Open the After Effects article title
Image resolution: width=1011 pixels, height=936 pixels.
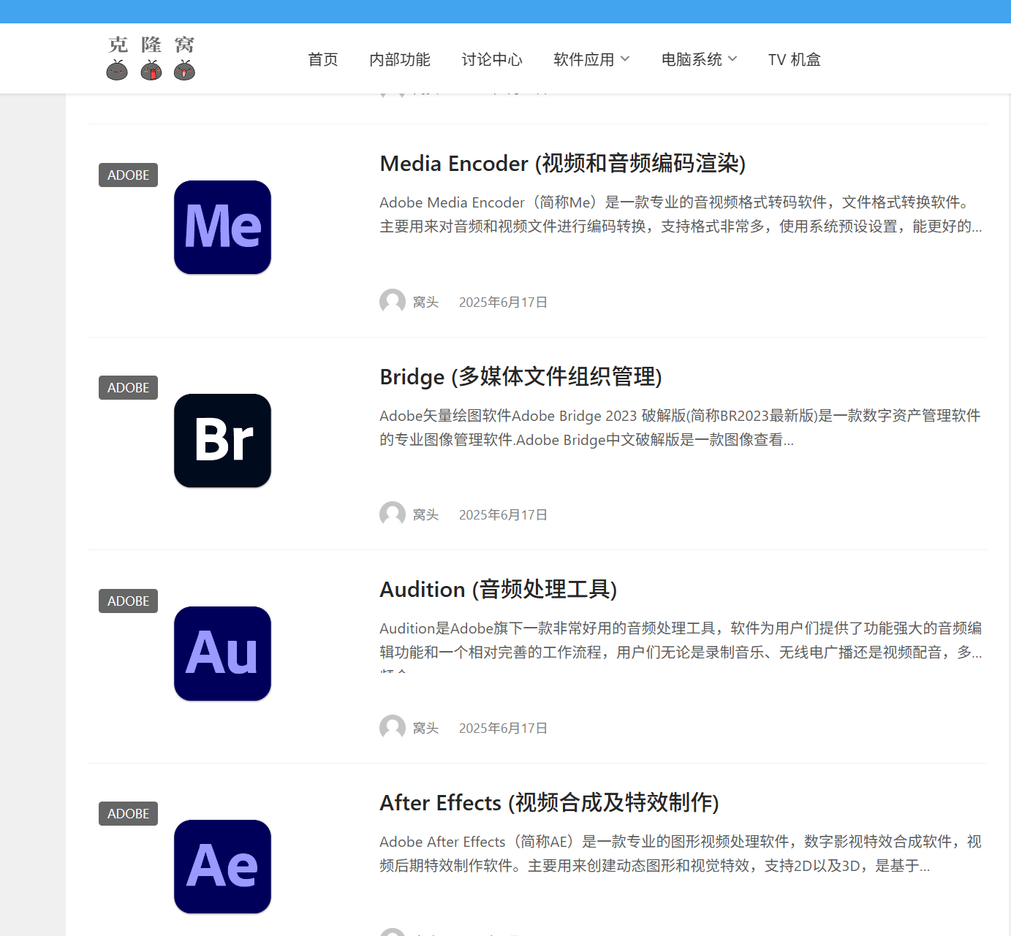(x=549, y=803)
